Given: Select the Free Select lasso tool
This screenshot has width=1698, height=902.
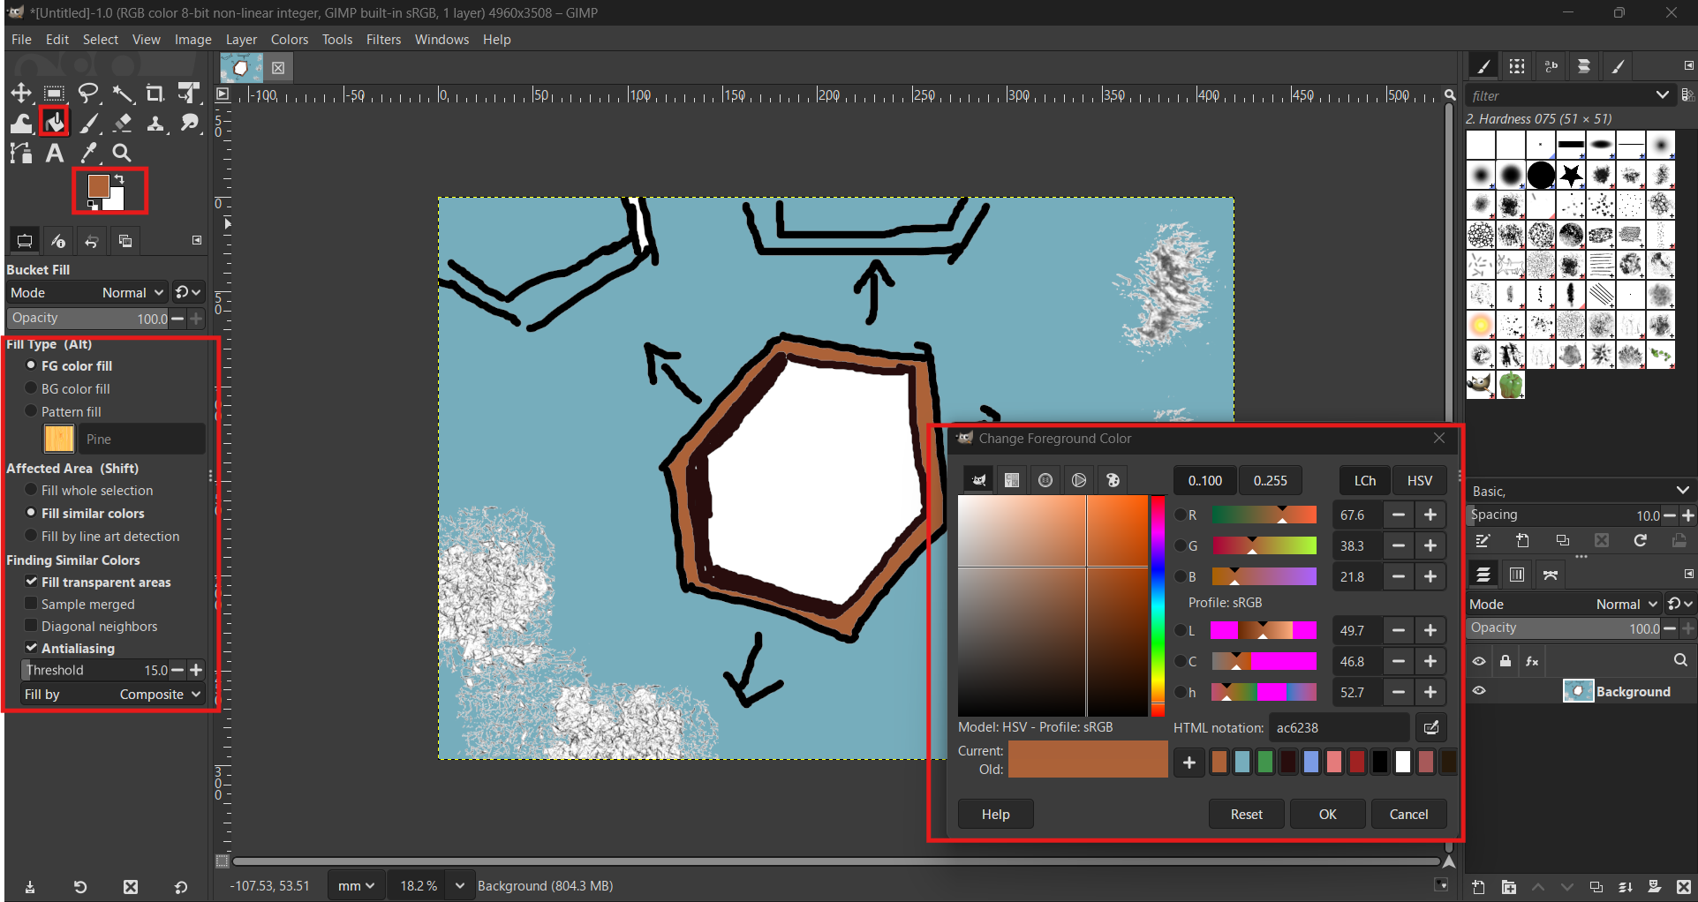Looking at the screenshot, I should click(x=88, y=94).
